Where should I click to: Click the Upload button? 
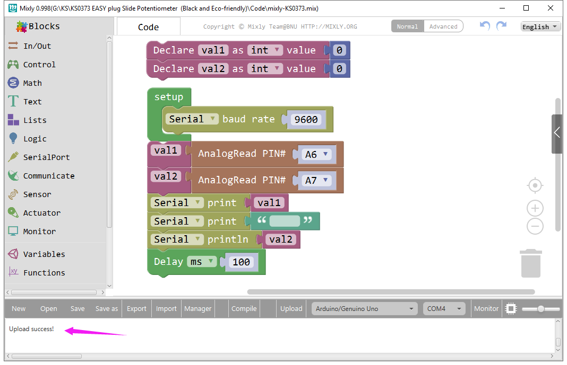click(x=291, y=309)
